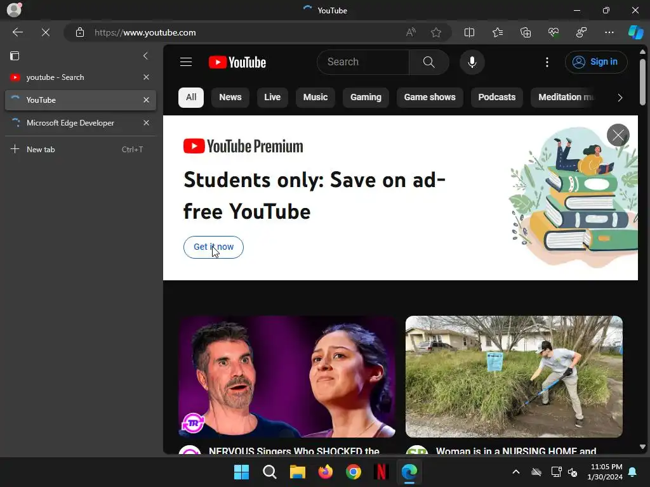The height and width of the screenshot is (487, 650).
Task: Open YouTube settings three-dot menu
Action: click(x=547, y=62)
